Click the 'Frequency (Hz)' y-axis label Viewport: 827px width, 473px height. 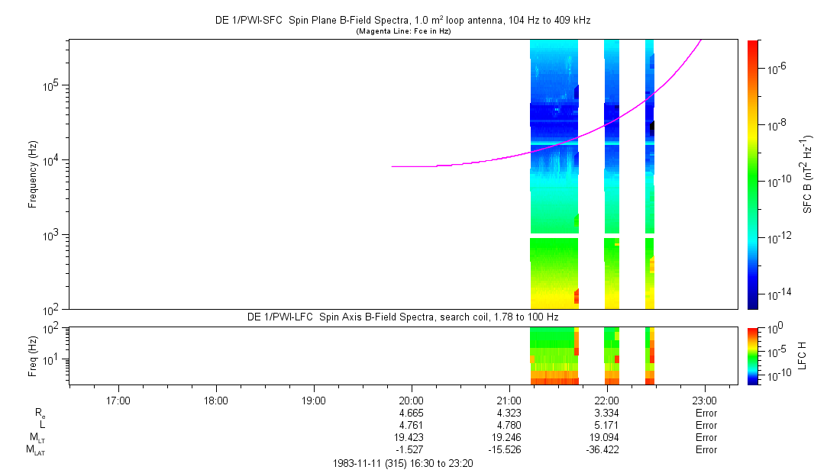coord(33,175)
